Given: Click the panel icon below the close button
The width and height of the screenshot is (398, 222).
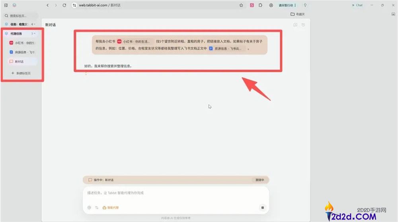Looking at the screenshot, I should pos(393,14).
